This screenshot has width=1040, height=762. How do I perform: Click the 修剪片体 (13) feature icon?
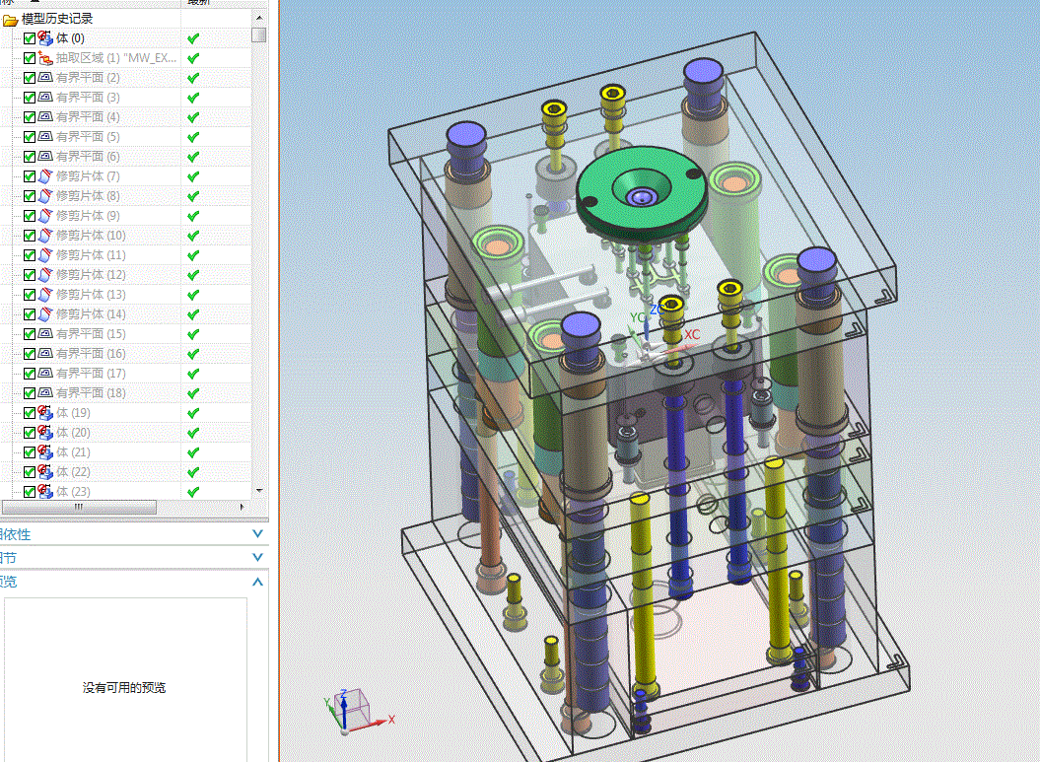[45, 295]
